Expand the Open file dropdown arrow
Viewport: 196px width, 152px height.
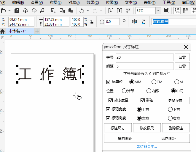(9, 11)
